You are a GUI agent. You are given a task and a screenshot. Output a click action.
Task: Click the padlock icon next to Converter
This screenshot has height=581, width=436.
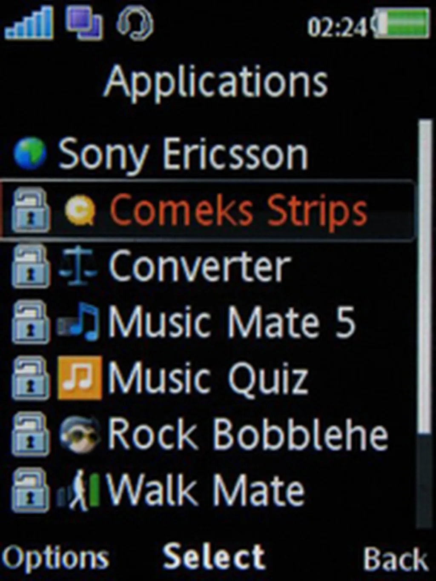pos(30,266)
